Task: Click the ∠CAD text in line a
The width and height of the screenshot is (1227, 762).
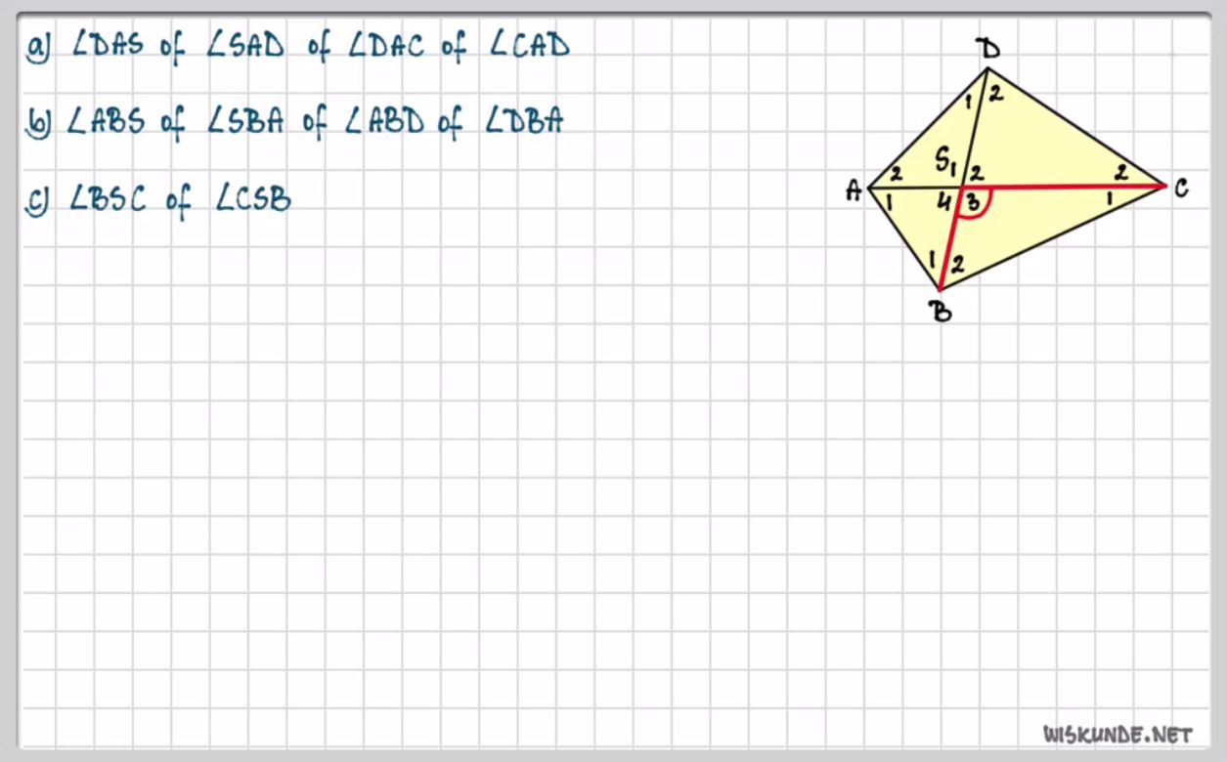Action: [x=529, y=46]
